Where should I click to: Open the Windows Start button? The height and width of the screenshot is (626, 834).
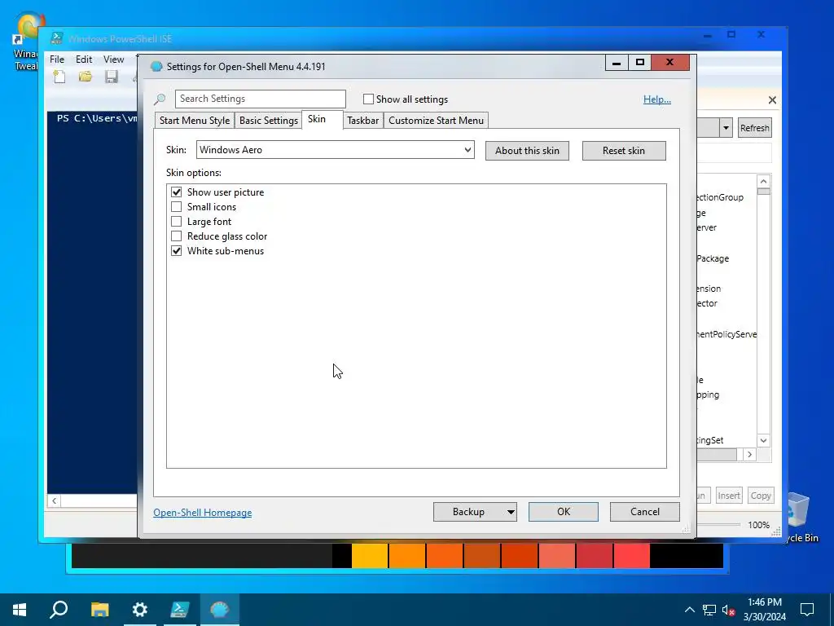point(20,610)
